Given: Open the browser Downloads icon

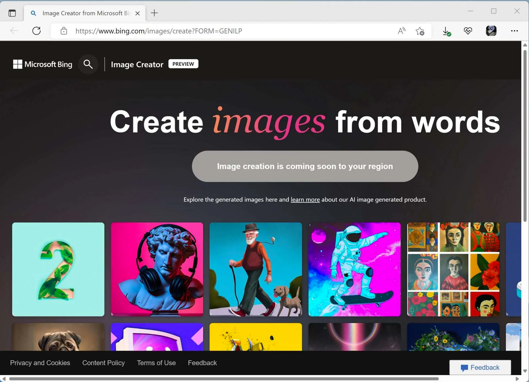Looking at the screenshot, I should (446, 31).
